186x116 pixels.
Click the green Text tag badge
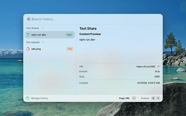click(69, 35)
